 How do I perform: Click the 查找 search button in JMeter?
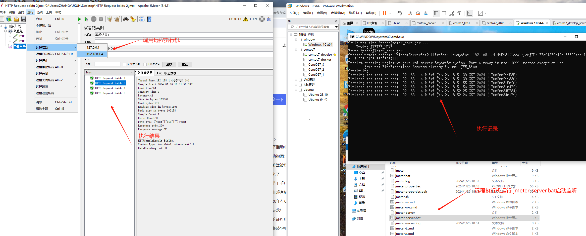[169, 64]
